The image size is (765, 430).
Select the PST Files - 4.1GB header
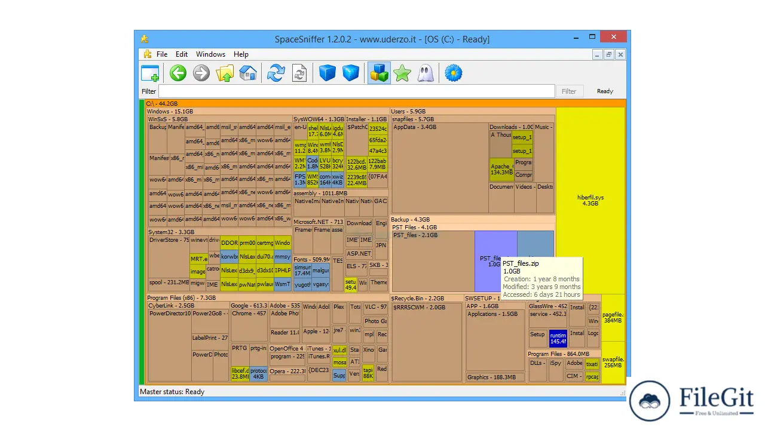pyautogui.click(x=473, y=228)
